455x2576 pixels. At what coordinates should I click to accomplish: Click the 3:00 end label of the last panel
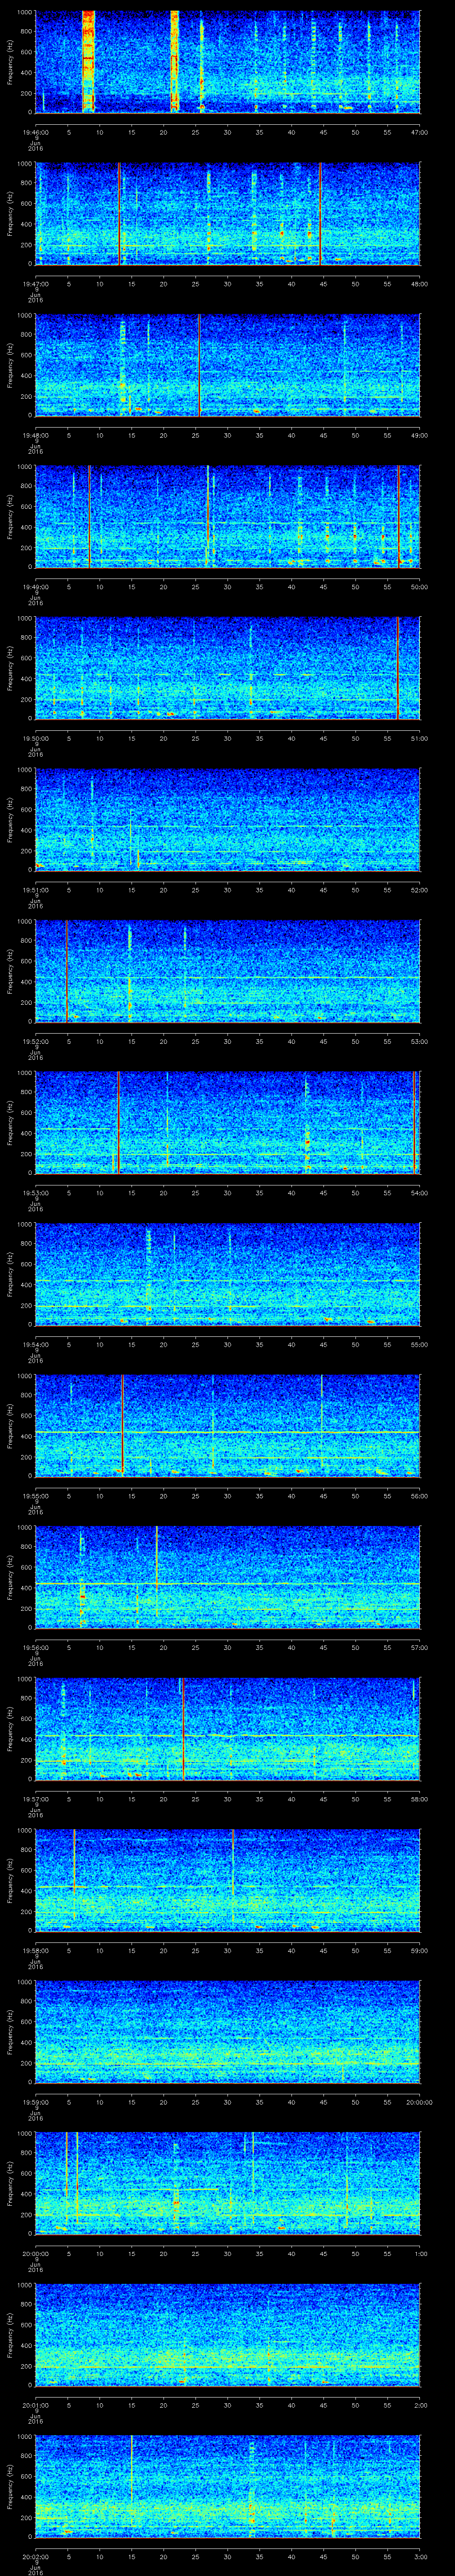(x=420, y=2556)
